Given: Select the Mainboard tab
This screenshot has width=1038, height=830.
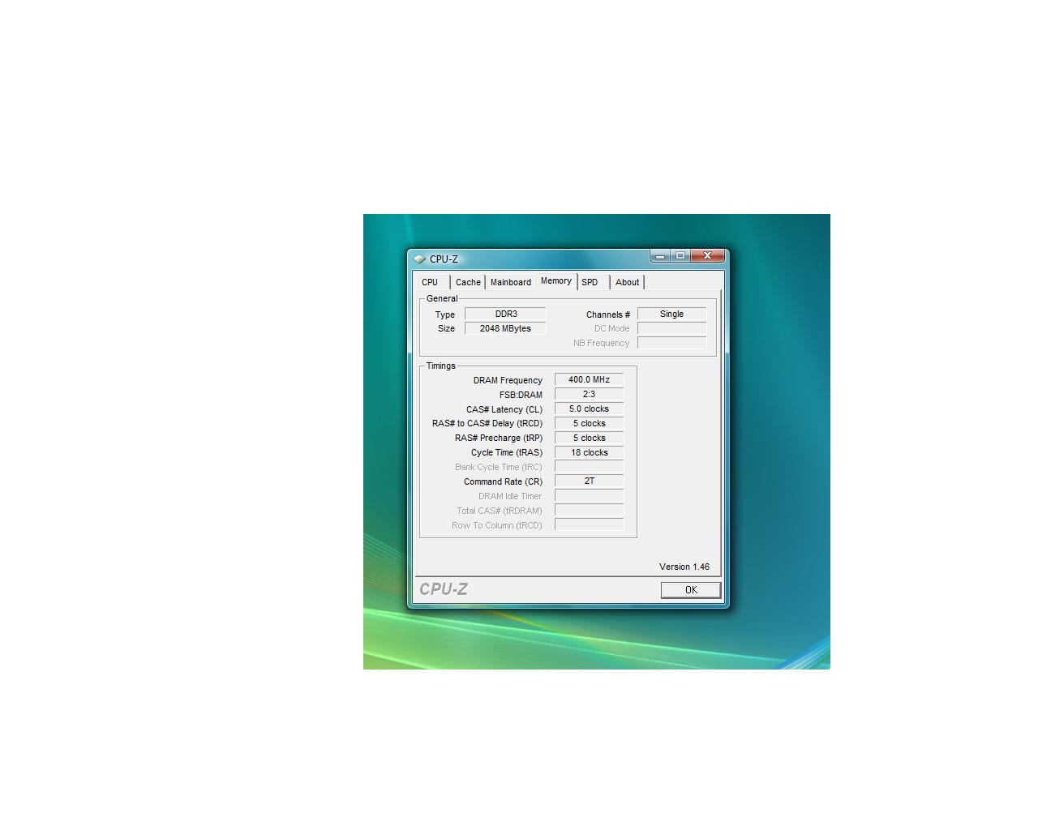Looking at the screenshot, I should (x=511, y=282).
